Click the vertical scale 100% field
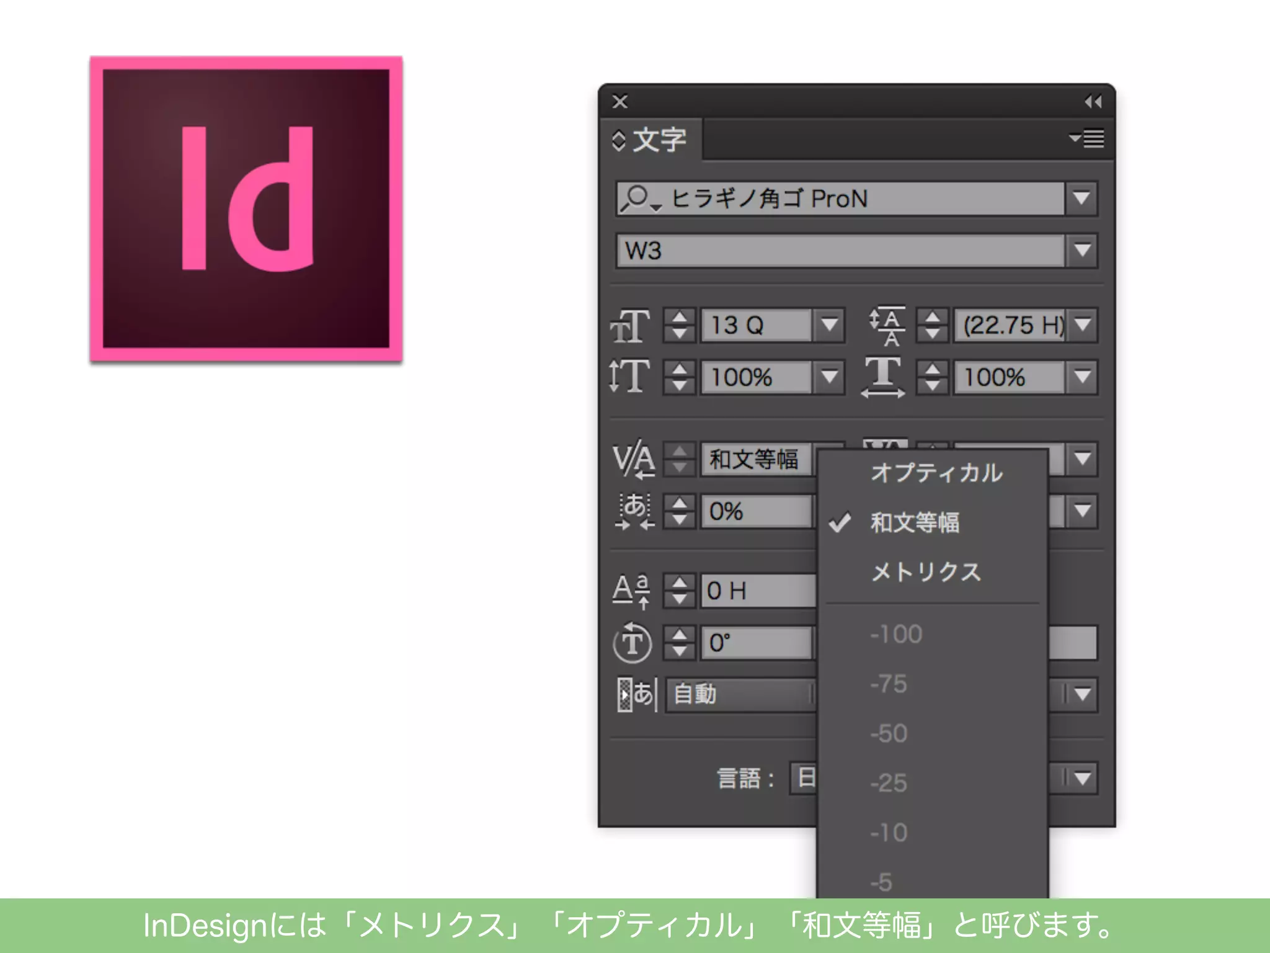Screen dimensions: 1270x953 pyautogui.click(x=756, y=377)
